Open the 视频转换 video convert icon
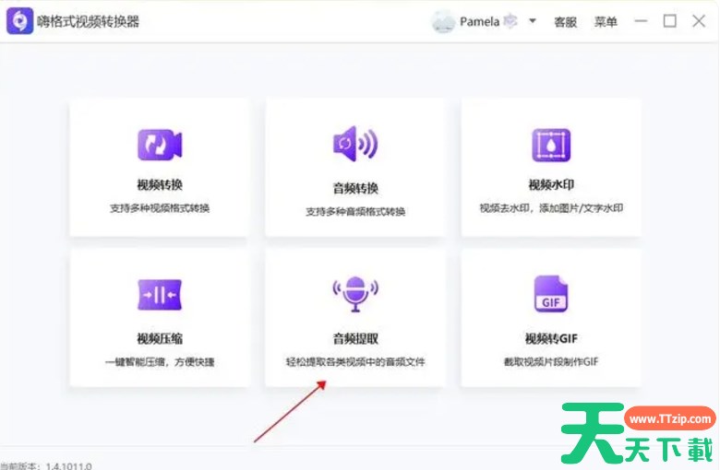 160,145
